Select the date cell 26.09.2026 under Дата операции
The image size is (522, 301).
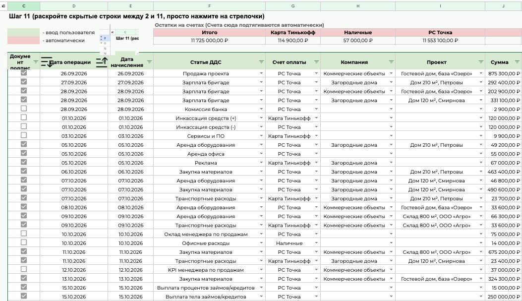pyautogui.click(x=74, y=73)
